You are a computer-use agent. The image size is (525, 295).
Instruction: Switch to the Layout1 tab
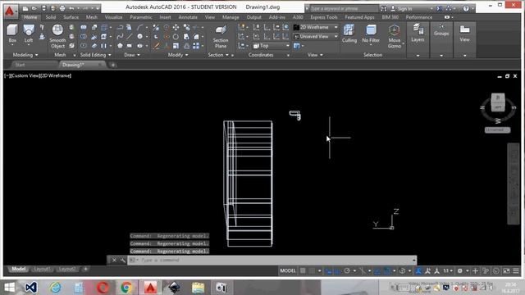42,270
